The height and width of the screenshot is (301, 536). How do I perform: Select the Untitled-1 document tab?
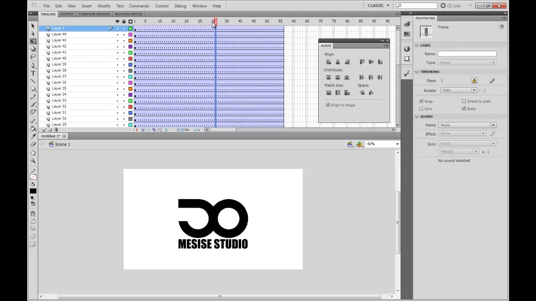click(51, 136)
